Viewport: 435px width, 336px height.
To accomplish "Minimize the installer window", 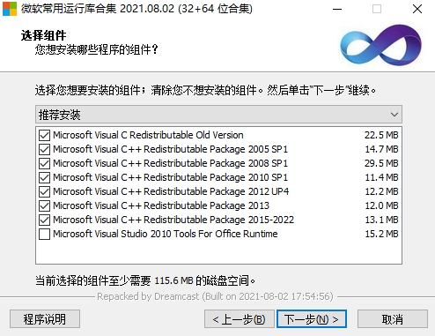I will (337, 9).
